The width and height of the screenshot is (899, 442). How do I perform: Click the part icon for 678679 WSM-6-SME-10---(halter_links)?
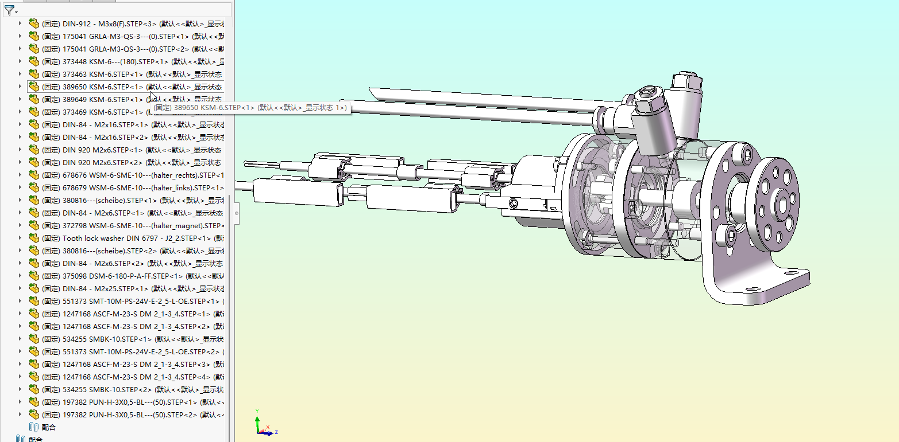pos(34,187)
